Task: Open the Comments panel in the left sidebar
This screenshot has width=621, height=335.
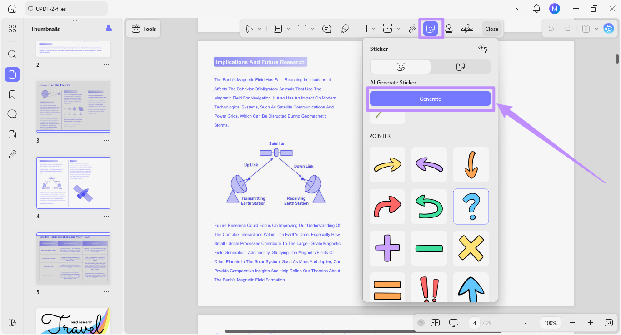Action: coord(12,114)
